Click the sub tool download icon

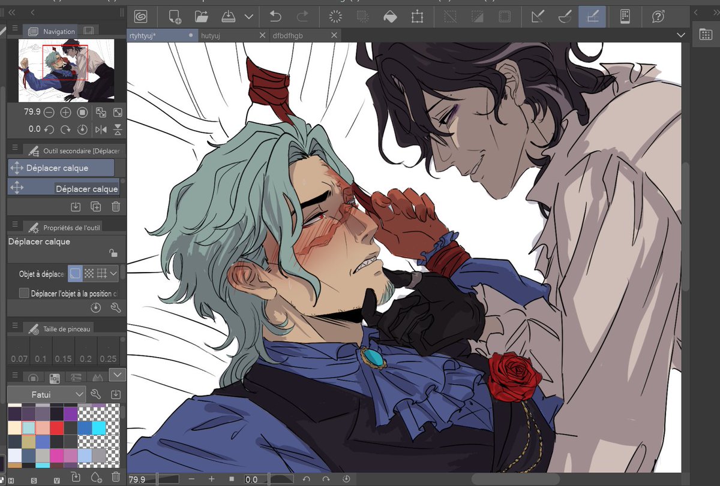[x=76, y=207]
